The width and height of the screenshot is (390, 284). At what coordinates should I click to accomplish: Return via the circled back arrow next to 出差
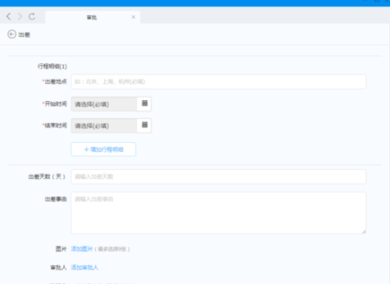coord(12,35)
